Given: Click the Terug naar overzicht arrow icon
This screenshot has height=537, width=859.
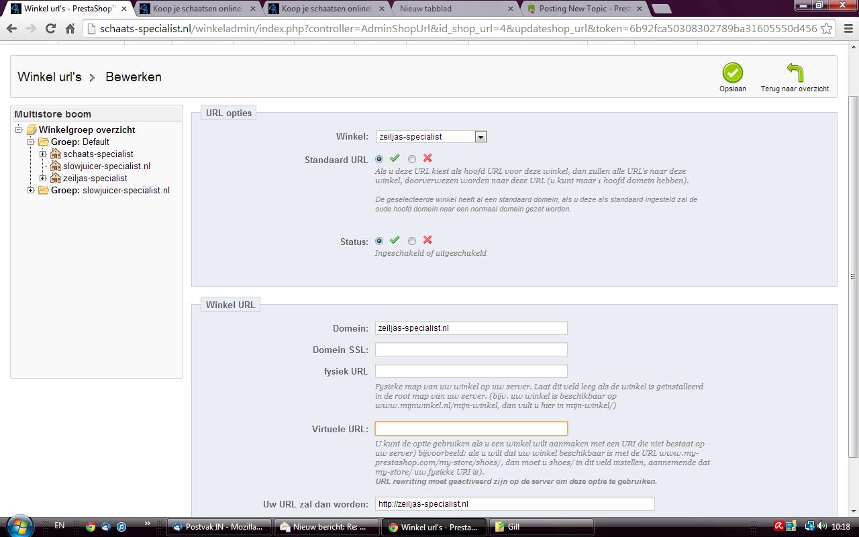Looking at the screenshot, I should coord(795,72).
